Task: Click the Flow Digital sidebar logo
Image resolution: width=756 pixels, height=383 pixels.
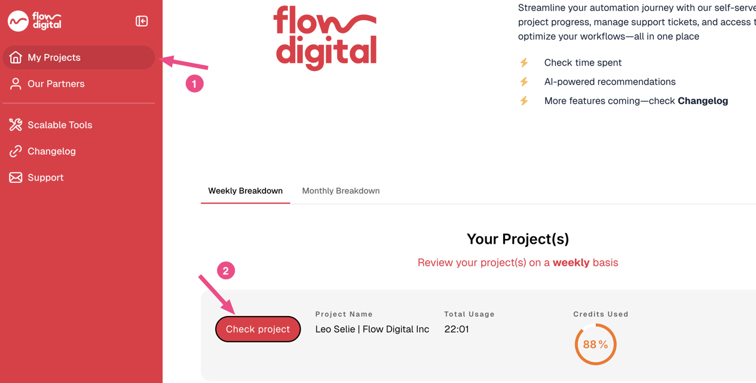Action: (x=35, y=21)
